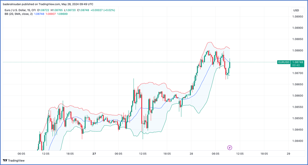Click the 1.08650 price axis label
The image size is (308, 165).
298,84
